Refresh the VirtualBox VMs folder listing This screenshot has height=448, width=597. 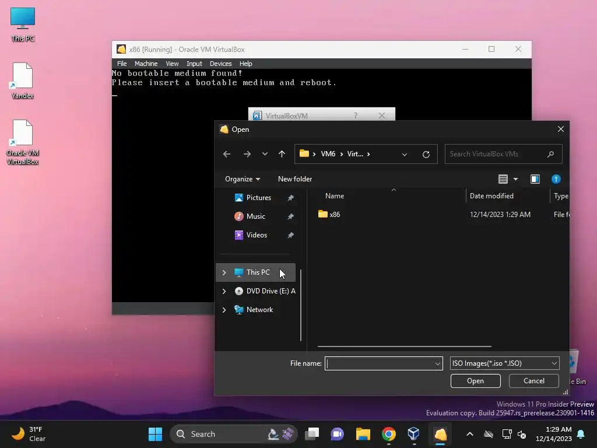pyautogui.click(x=426, y=154)
